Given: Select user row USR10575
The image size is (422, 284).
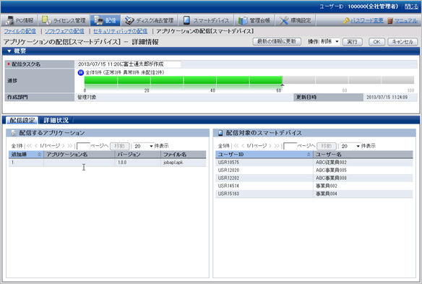Looking at the screenshot, I should (x=314, y=163).
